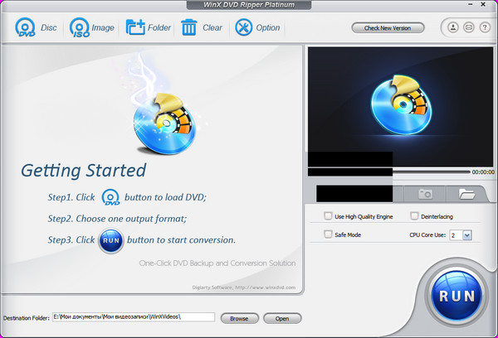Click the Destination Folder path field
498x338 pixels.
(134, 316)
